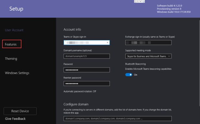Open the Theming section

[11, 59]
